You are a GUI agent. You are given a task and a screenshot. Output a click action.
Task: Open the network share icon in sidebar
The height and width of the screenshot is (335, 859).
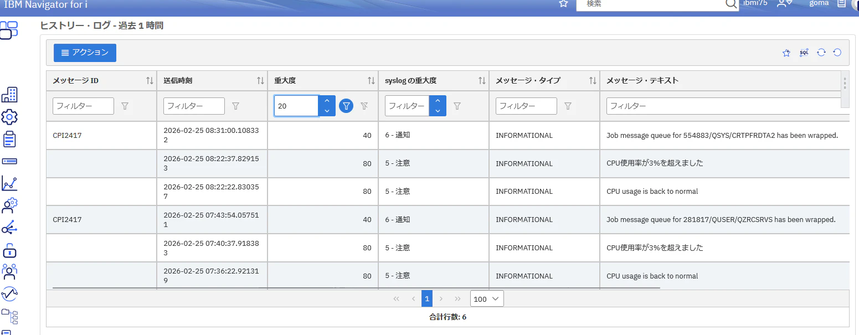pos(9,228)
